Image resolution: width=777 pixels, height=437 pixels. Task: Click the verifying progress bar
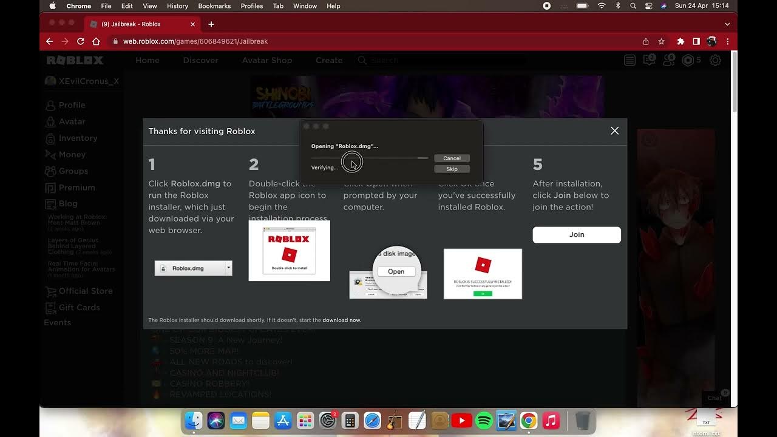(370, 158)
